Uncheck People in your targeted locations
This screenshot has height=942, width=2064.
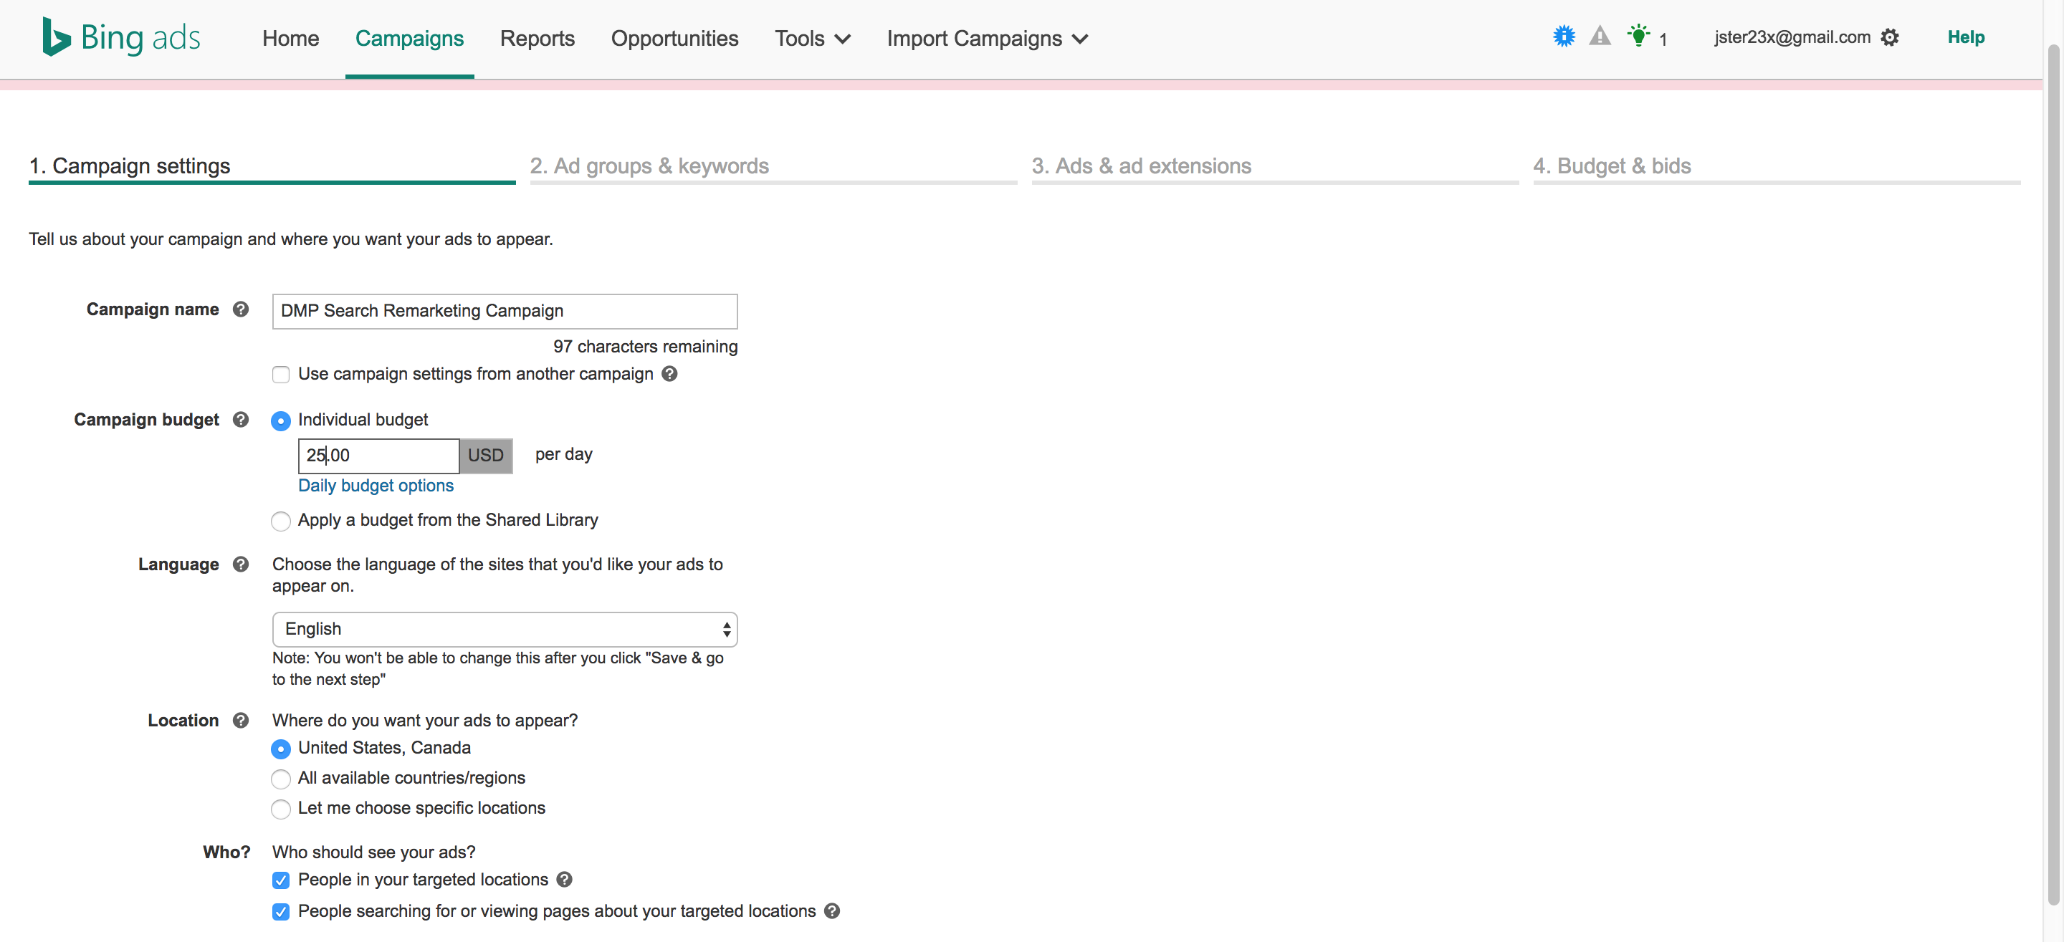tap(280, 880)
